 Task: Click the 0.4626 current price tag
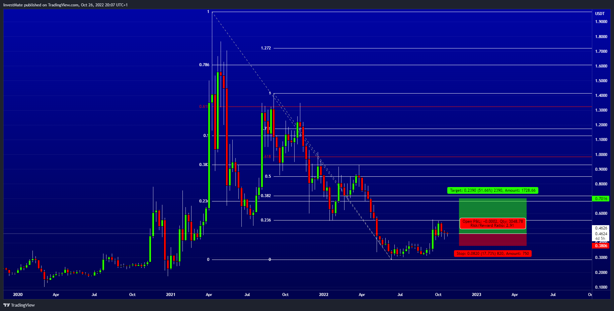point(601,228)
